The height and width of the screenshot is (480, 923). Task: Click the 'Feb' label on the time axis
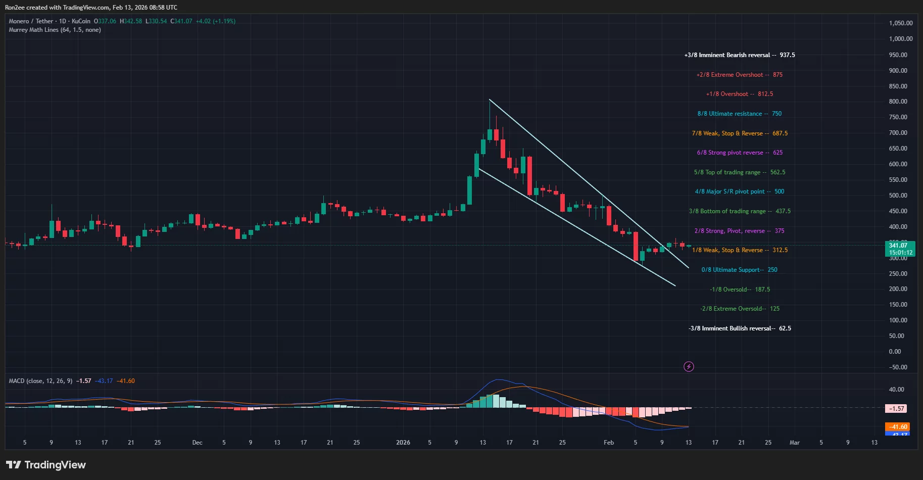click(x=608, y=442)
